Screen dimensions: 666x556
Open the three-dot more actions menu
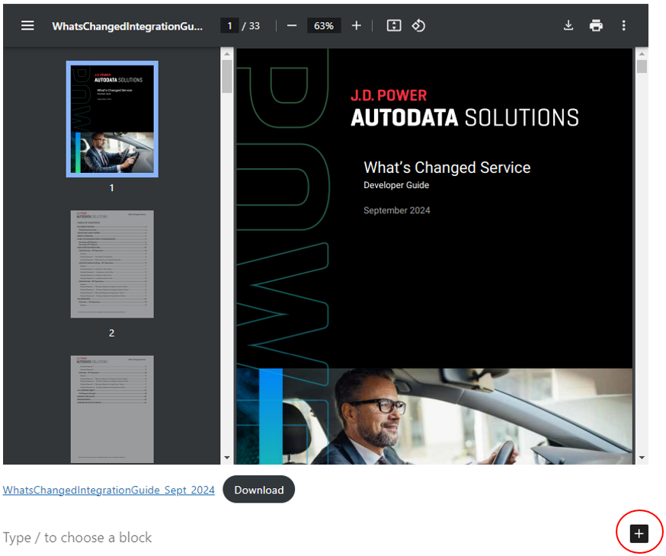point(623,25)
